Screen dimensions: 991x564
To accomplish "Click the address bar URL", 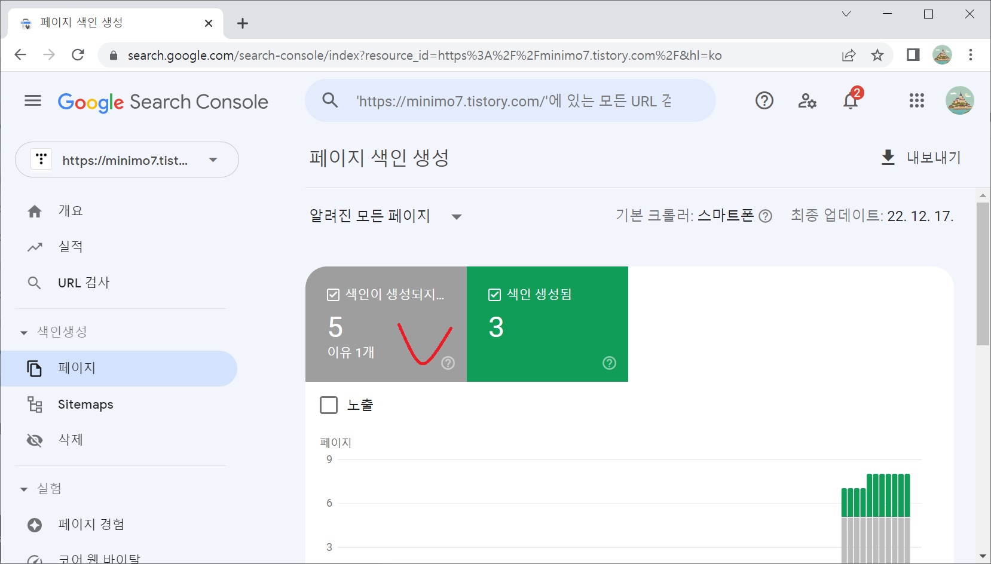I will 424,56.
